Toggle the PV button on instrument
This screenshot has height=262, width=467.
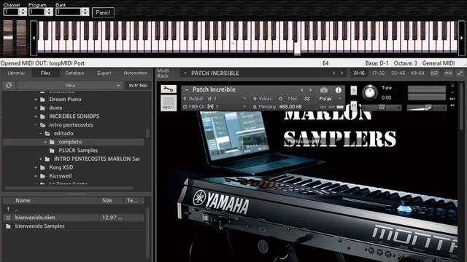[x=452, y=106]
